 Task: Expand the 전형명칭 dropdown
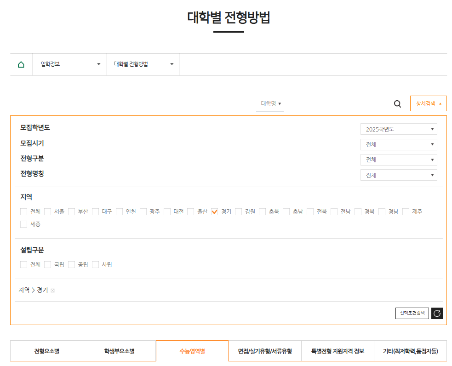tap(399, 175)
